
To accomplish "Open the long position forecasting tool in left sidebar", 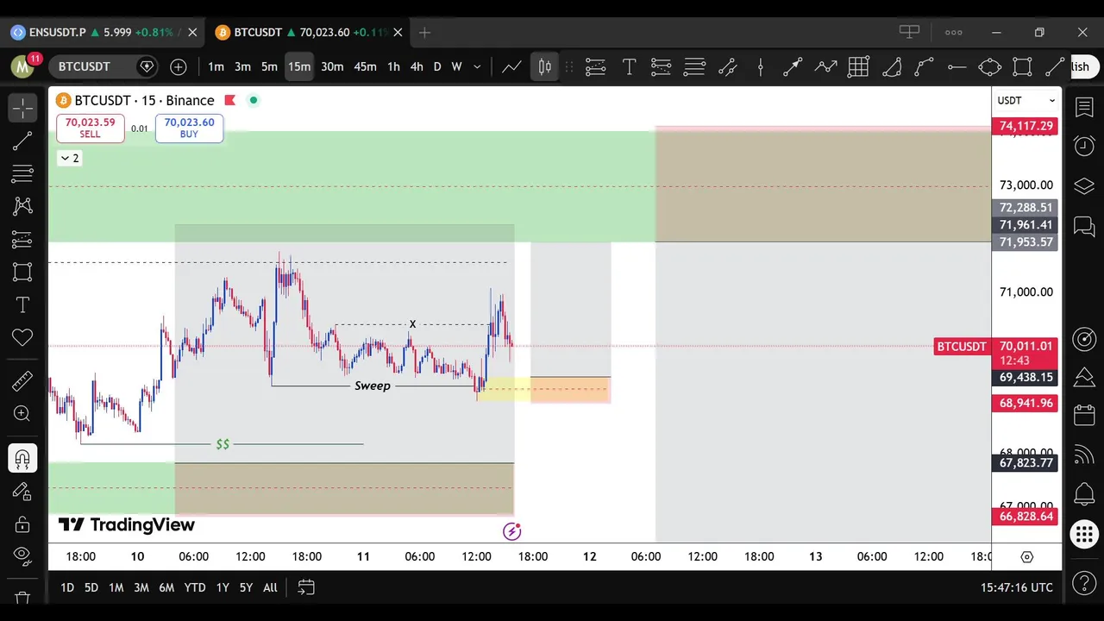I will (x=22, y=239).
